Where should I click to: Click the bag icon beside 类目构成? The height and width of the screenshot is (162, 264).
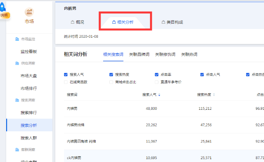[x=163, y=22]
